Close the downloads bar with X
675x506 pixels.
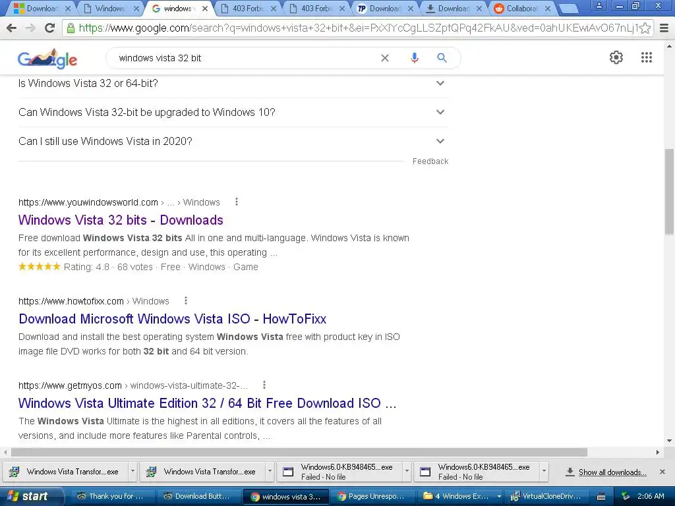tap(662, 472)
